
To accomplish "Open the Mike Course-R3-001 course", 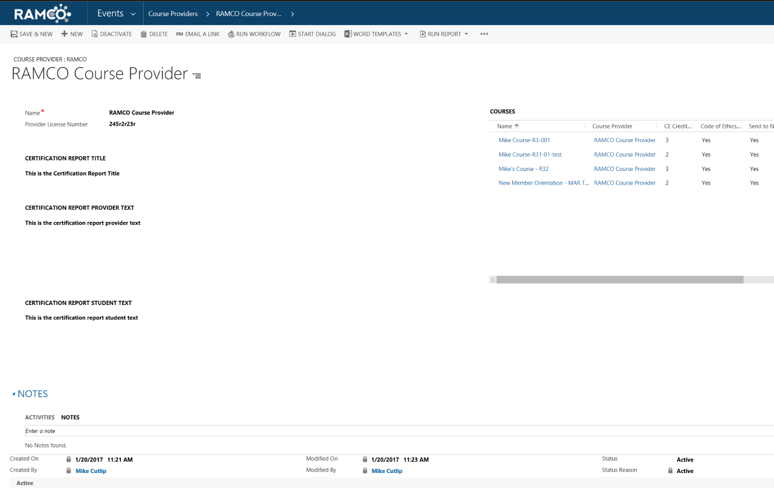I will pos(524,140).
